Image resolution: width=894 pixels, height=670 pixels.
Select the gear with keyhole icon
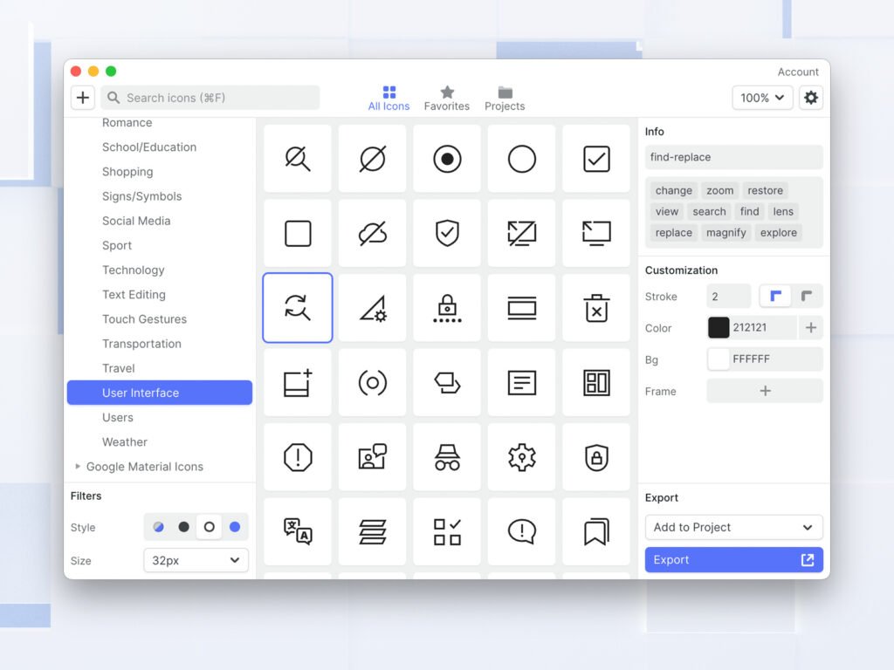click(521, 457)
